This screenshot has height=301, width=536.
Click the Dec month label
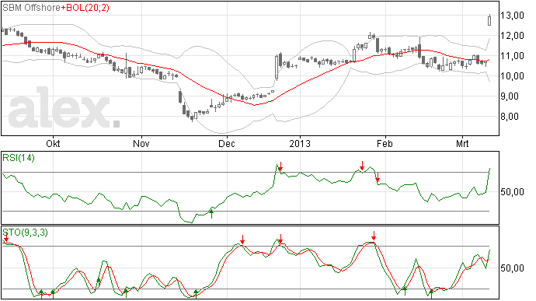227,143
